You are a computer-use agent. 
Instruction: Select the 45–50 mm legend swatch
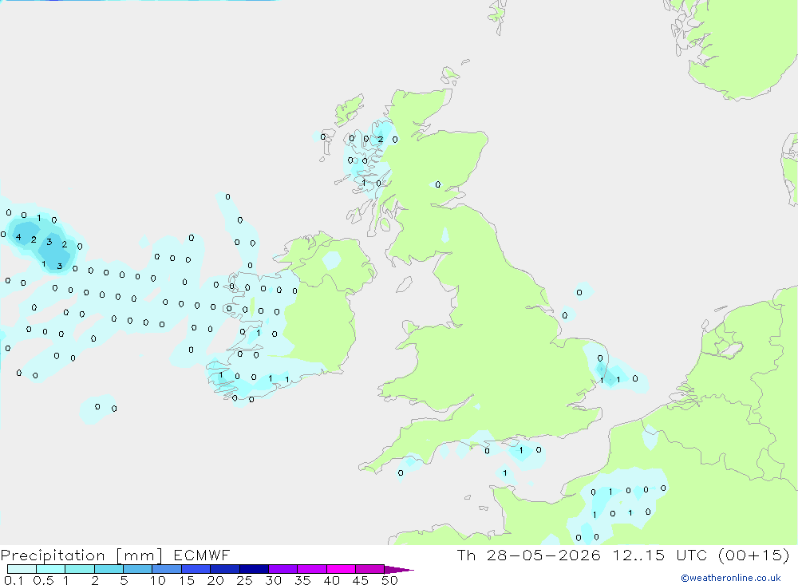tap(370, 569)
